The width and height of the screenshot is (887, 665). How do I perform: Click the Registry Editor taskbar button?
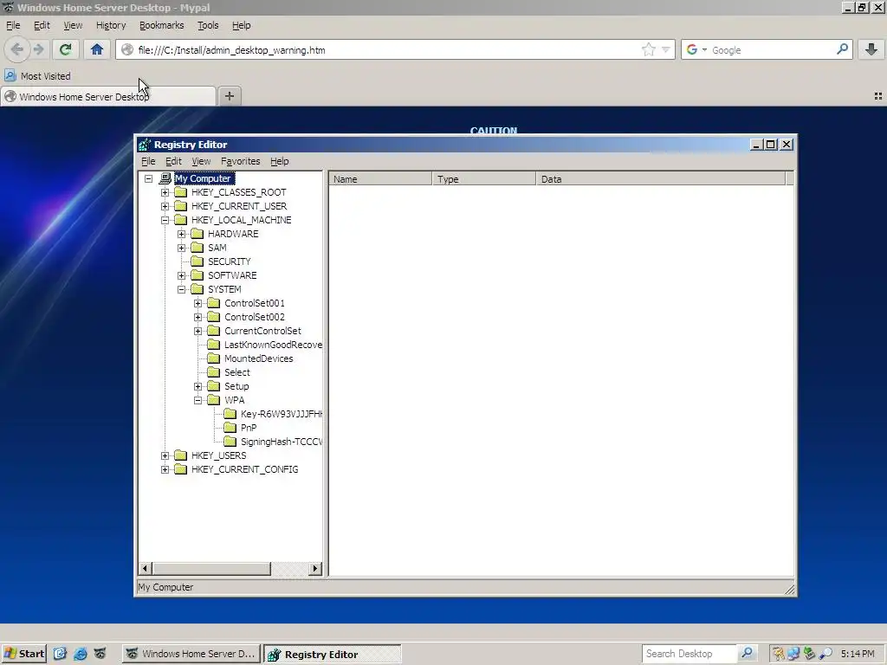tap(333, 654)
